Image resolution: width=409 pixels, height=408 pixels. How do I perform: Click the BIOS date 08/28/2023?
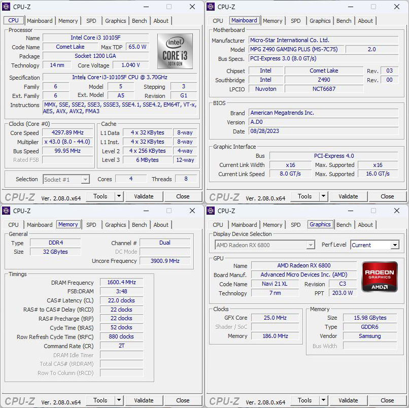(x=323, y=131)
